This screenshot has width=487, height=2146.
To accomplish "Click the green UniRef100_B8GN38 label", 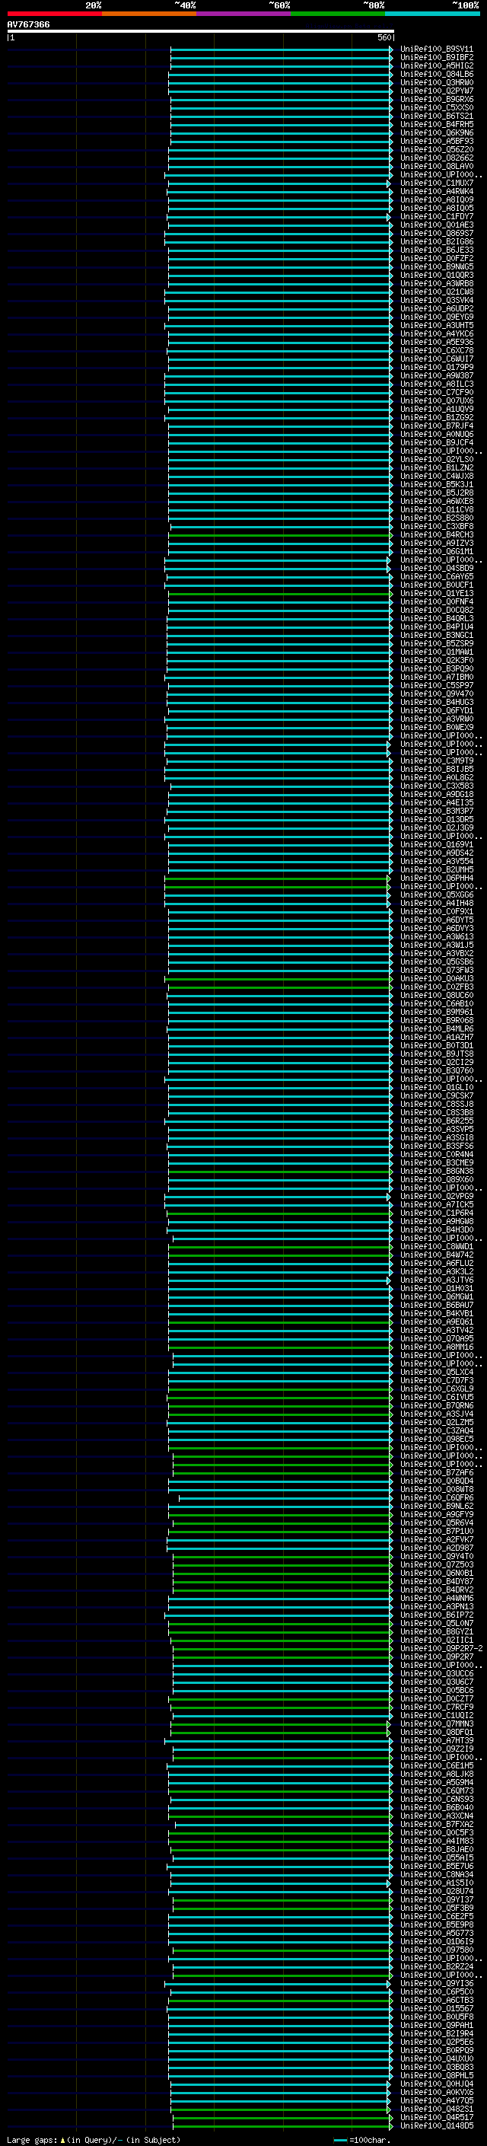I will click(437, 1171).
